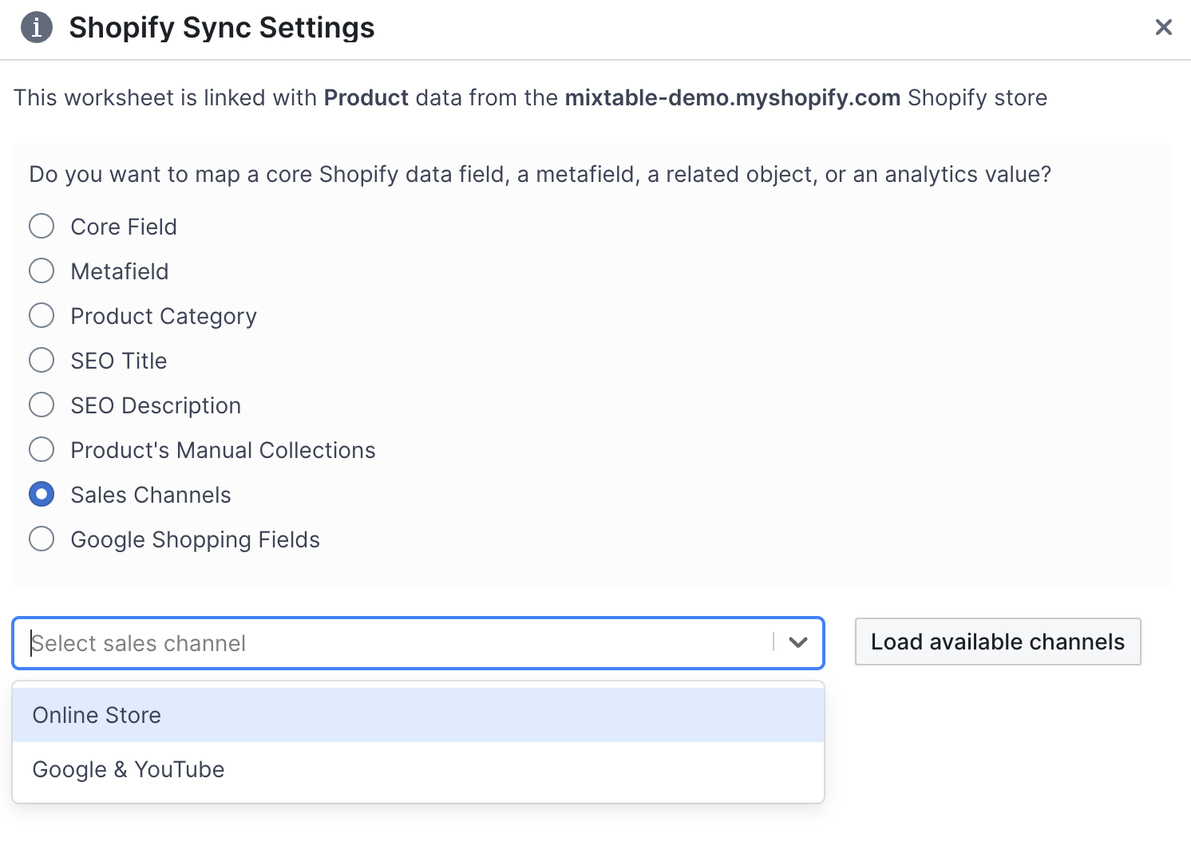This screenshot has width=1191, height=841.
Task: Click the mapping question prompt text
Action: [x=540, y=173]
